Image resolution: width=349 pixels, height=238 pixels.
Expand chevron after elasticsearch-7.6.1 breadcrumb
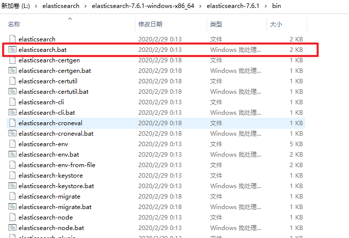[x=266, y=6]
